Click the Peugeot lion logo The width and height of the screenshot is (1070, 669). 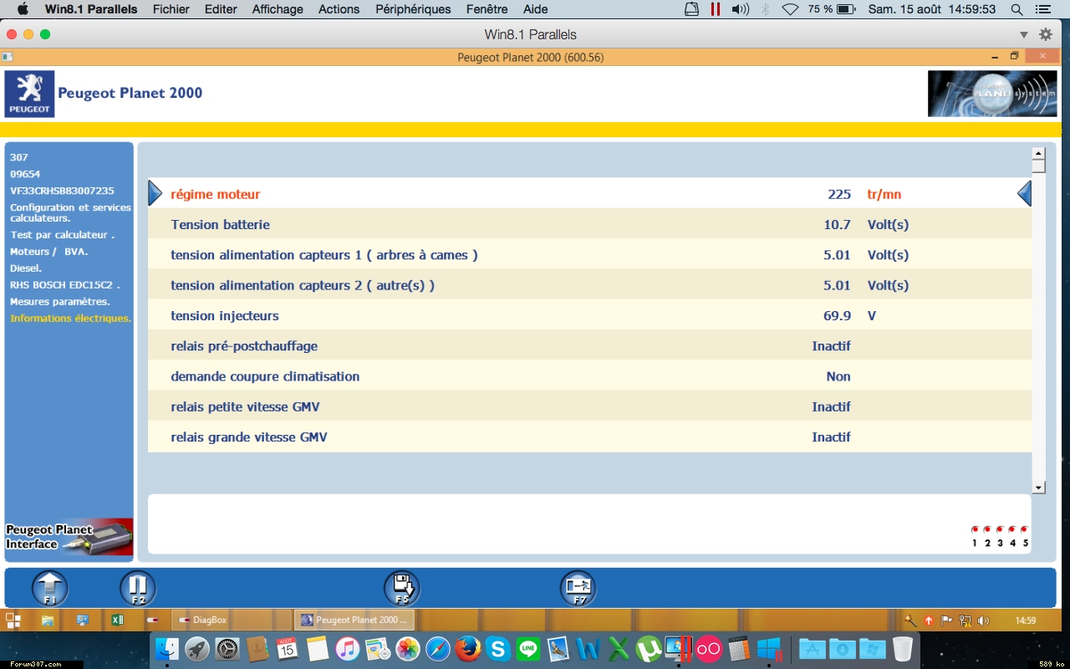(30, 93)
